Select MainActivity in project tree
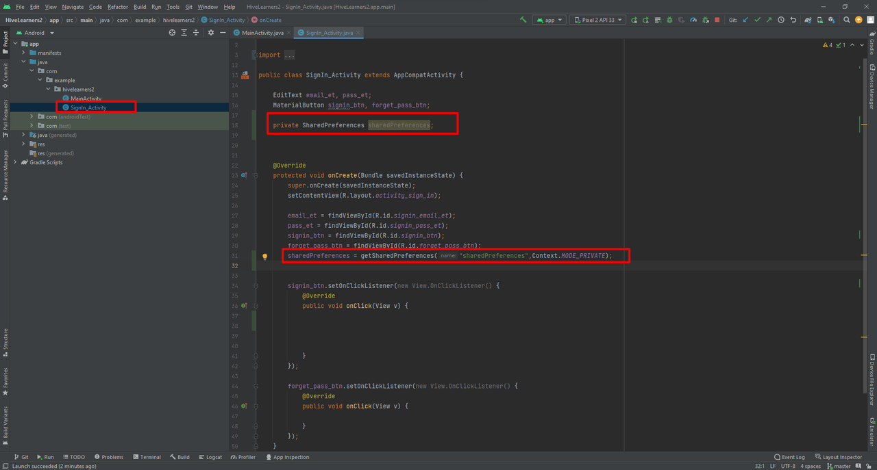 86,99
